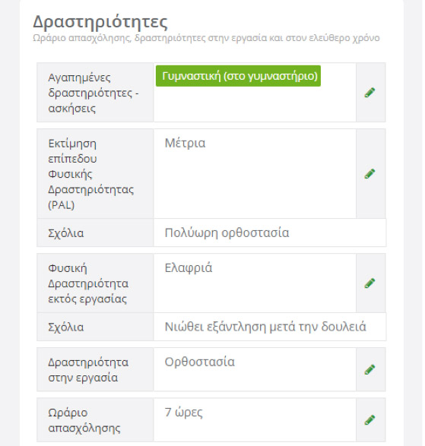This screenshot has height=446, width=425.
Task: Click the Φυσική Δραστηριότητα εκτός εργασίας label
Action: pyautogui.click(x=88, y=283)
